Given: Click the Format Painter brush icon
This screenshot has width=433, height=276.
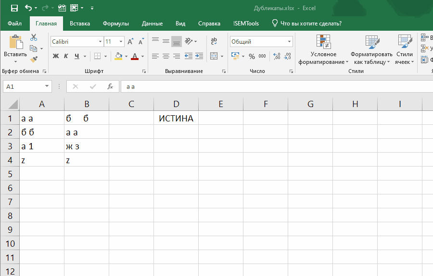Looking at the screenshot, I should tap(34, 60).
